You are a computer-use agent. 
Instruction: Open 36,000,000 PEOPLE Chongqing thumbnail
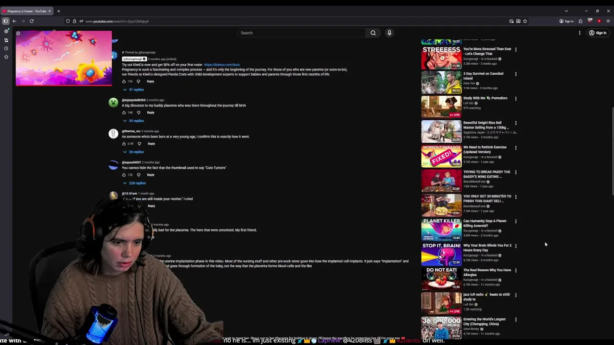click(441, 328)
